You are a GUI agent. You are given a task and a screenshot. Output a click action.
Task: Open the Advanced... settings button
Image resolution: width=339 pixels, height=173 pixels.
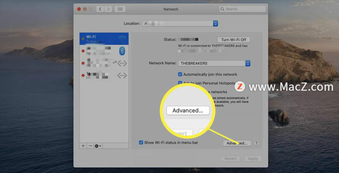(237, 143)
